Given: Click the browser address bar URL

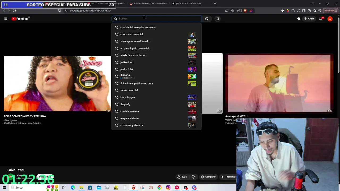Looking at the screenshot, I should point(90,11).
